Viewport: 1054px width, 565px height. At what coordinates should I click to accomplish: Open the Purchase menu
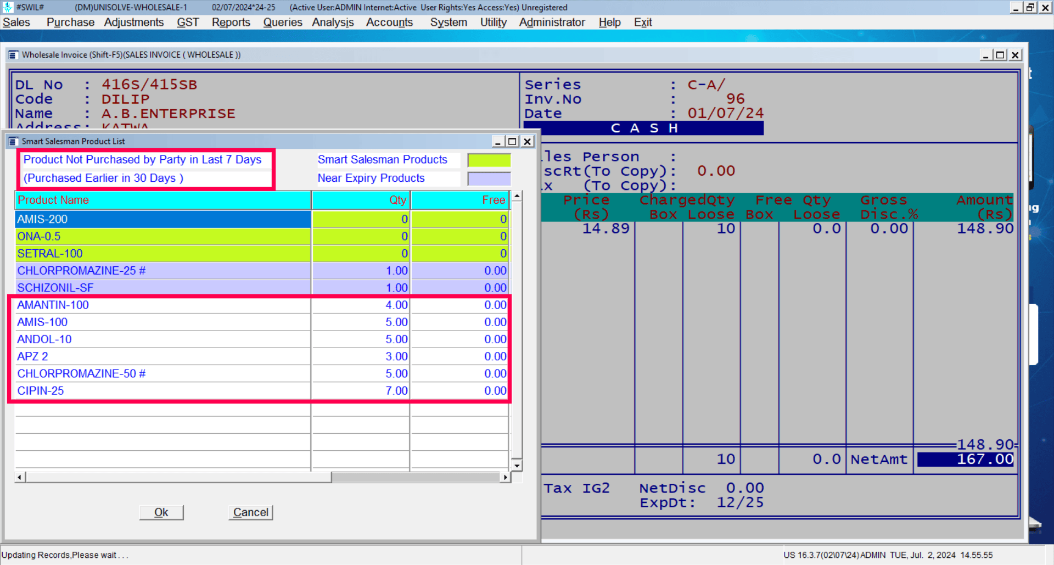click(70, 23)
